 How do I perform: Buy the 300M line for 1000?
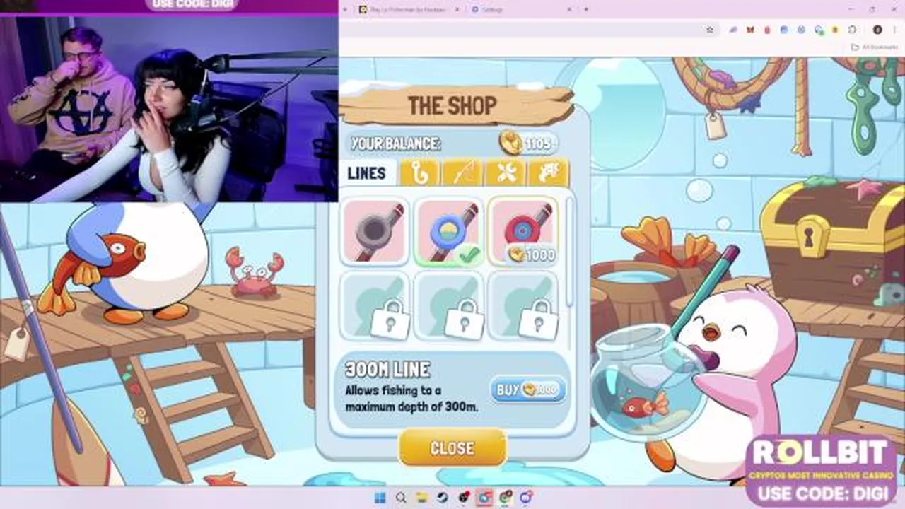coord(527,390)
